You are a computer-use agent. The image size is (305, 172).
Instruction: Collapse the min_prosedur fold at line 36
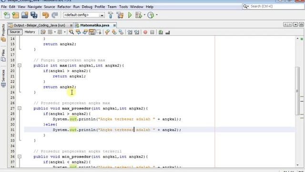(20, 156)
